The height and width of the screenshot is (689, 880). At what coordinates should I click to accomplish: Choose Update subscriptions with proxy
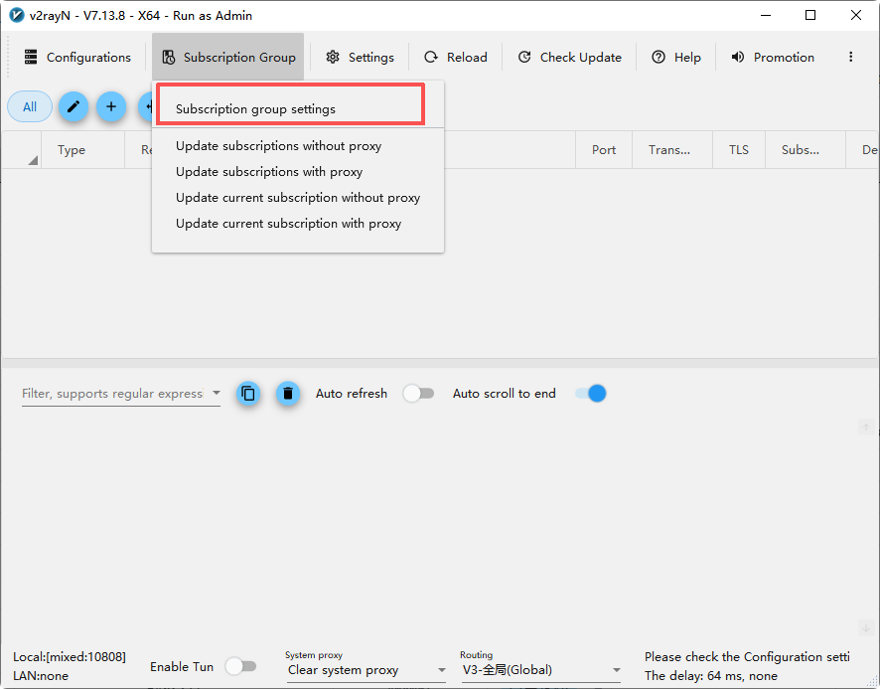[298, 172]
